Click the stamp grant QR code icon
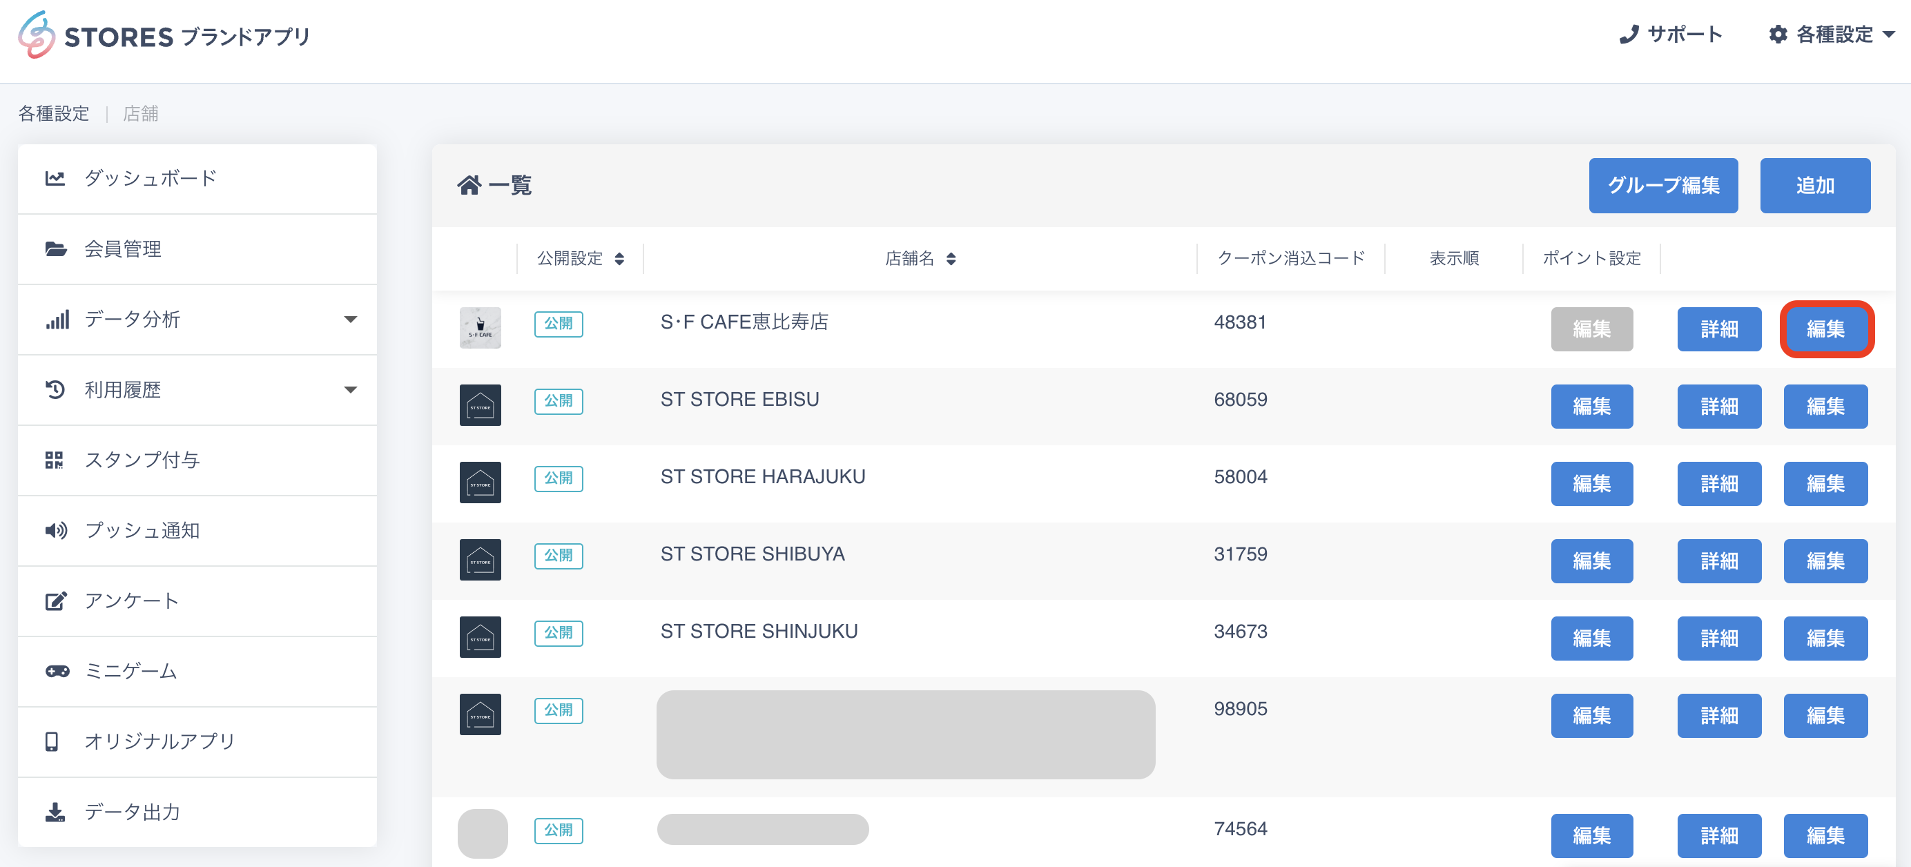Viewport: 1911px width, 867px height. click(54, 460)
